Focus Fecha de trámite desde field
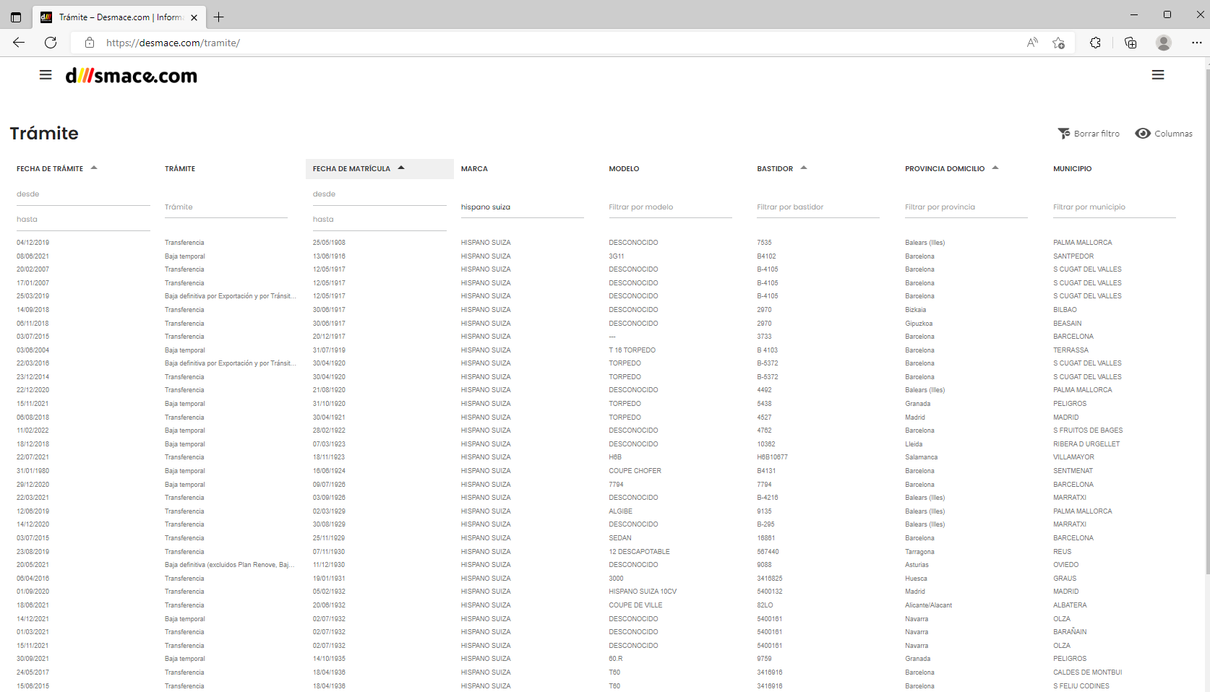 click(x=83, y=194)
